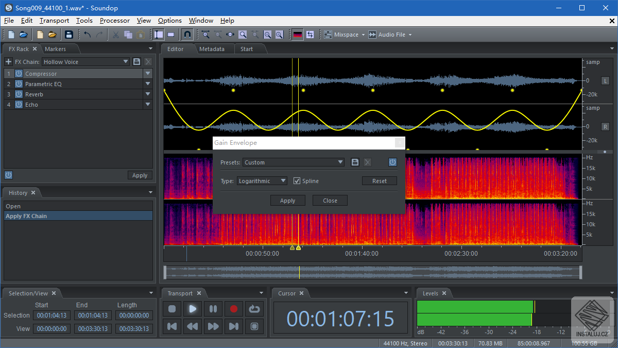Save the FX chain preset icon

136,62
